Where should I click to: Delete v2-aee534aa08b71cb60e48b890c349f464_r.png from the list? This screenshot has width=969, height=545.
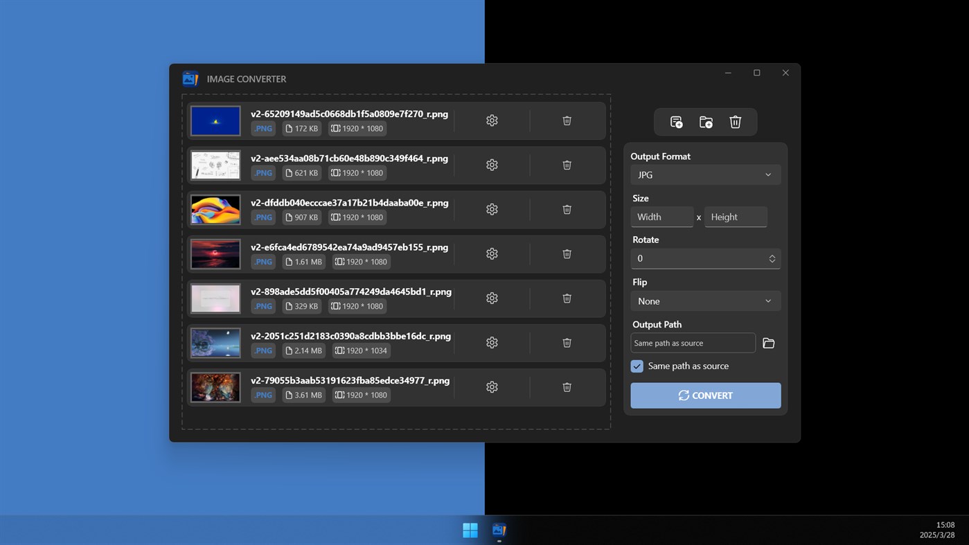pos(567,165)
